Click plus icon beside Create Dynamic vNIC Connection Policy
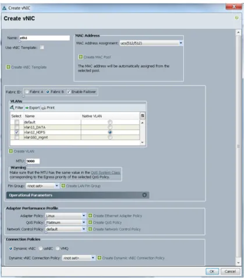This screenshot has width=245, height=279. 100,258
